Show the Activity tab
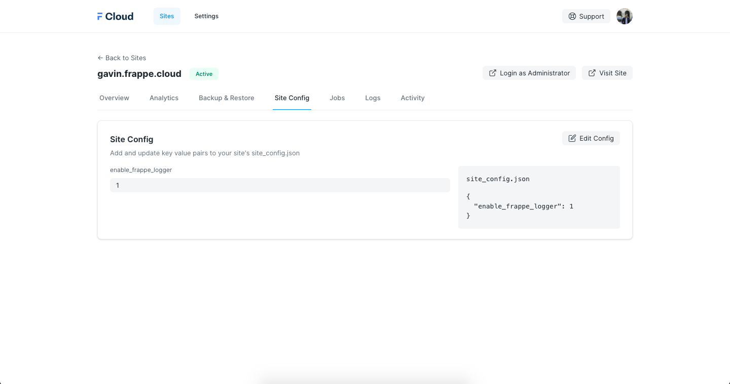Viewport: 730px width, 384px height. coord(412,98)
